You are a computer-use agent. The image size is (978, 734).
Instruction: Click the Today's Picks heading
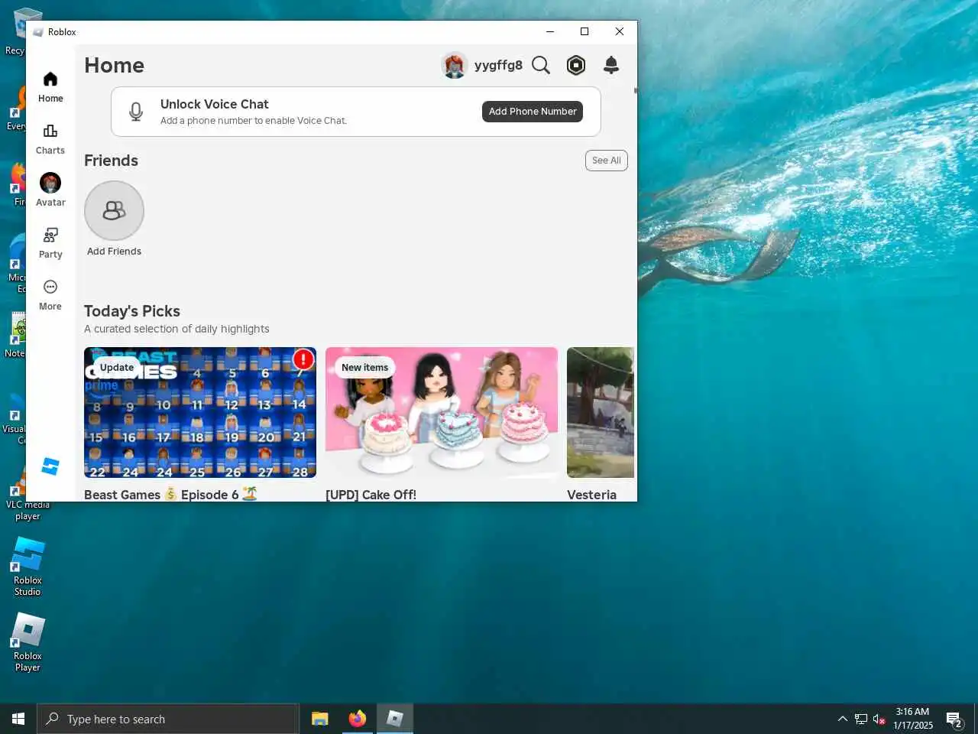132,311
